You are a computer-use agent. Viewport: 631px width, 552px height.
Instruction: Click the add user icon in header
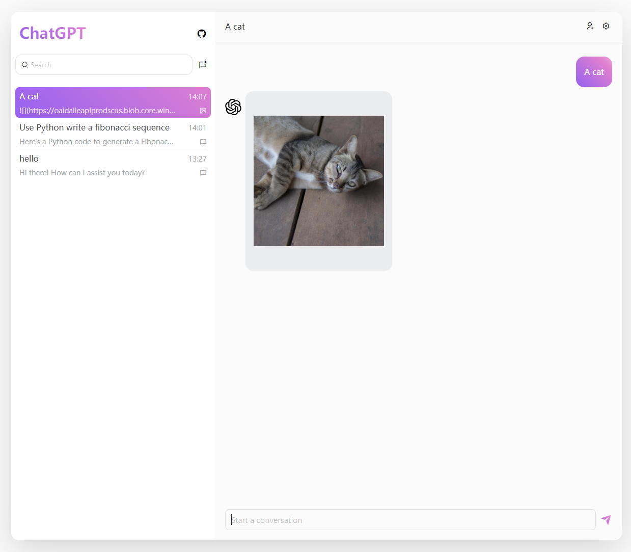click(590, 26)
